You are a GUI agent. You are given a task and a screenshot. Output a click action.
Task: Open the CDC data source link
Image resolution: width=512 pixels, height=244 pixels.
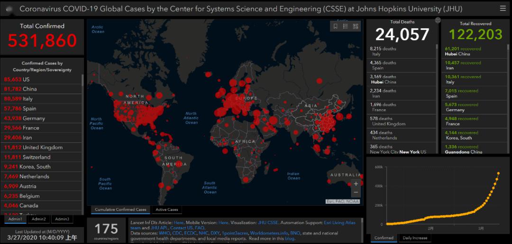pos(177,233)
